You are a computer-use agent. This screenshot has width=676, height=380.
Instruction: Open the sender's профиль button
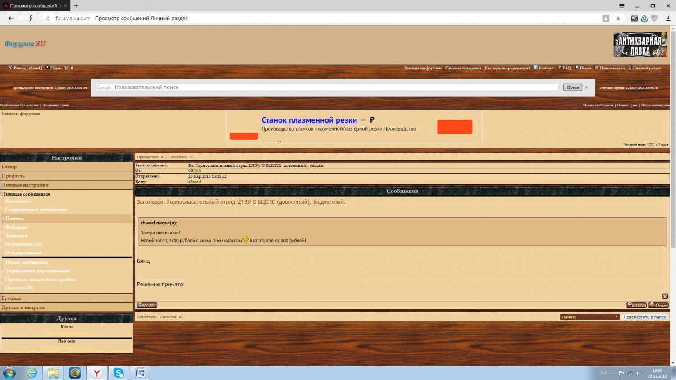click(x=147, y=305)
